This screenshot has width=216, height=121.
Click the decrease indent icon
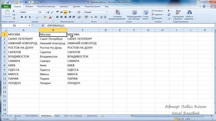point(70,17)
